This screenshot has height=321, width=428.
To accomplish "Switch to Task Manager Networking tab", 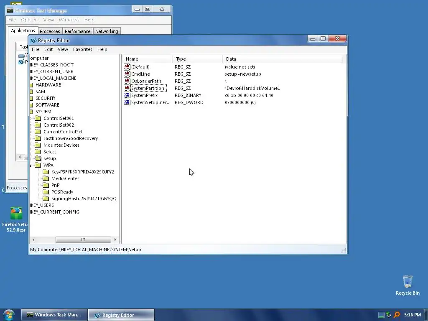I will click(107, 31).
